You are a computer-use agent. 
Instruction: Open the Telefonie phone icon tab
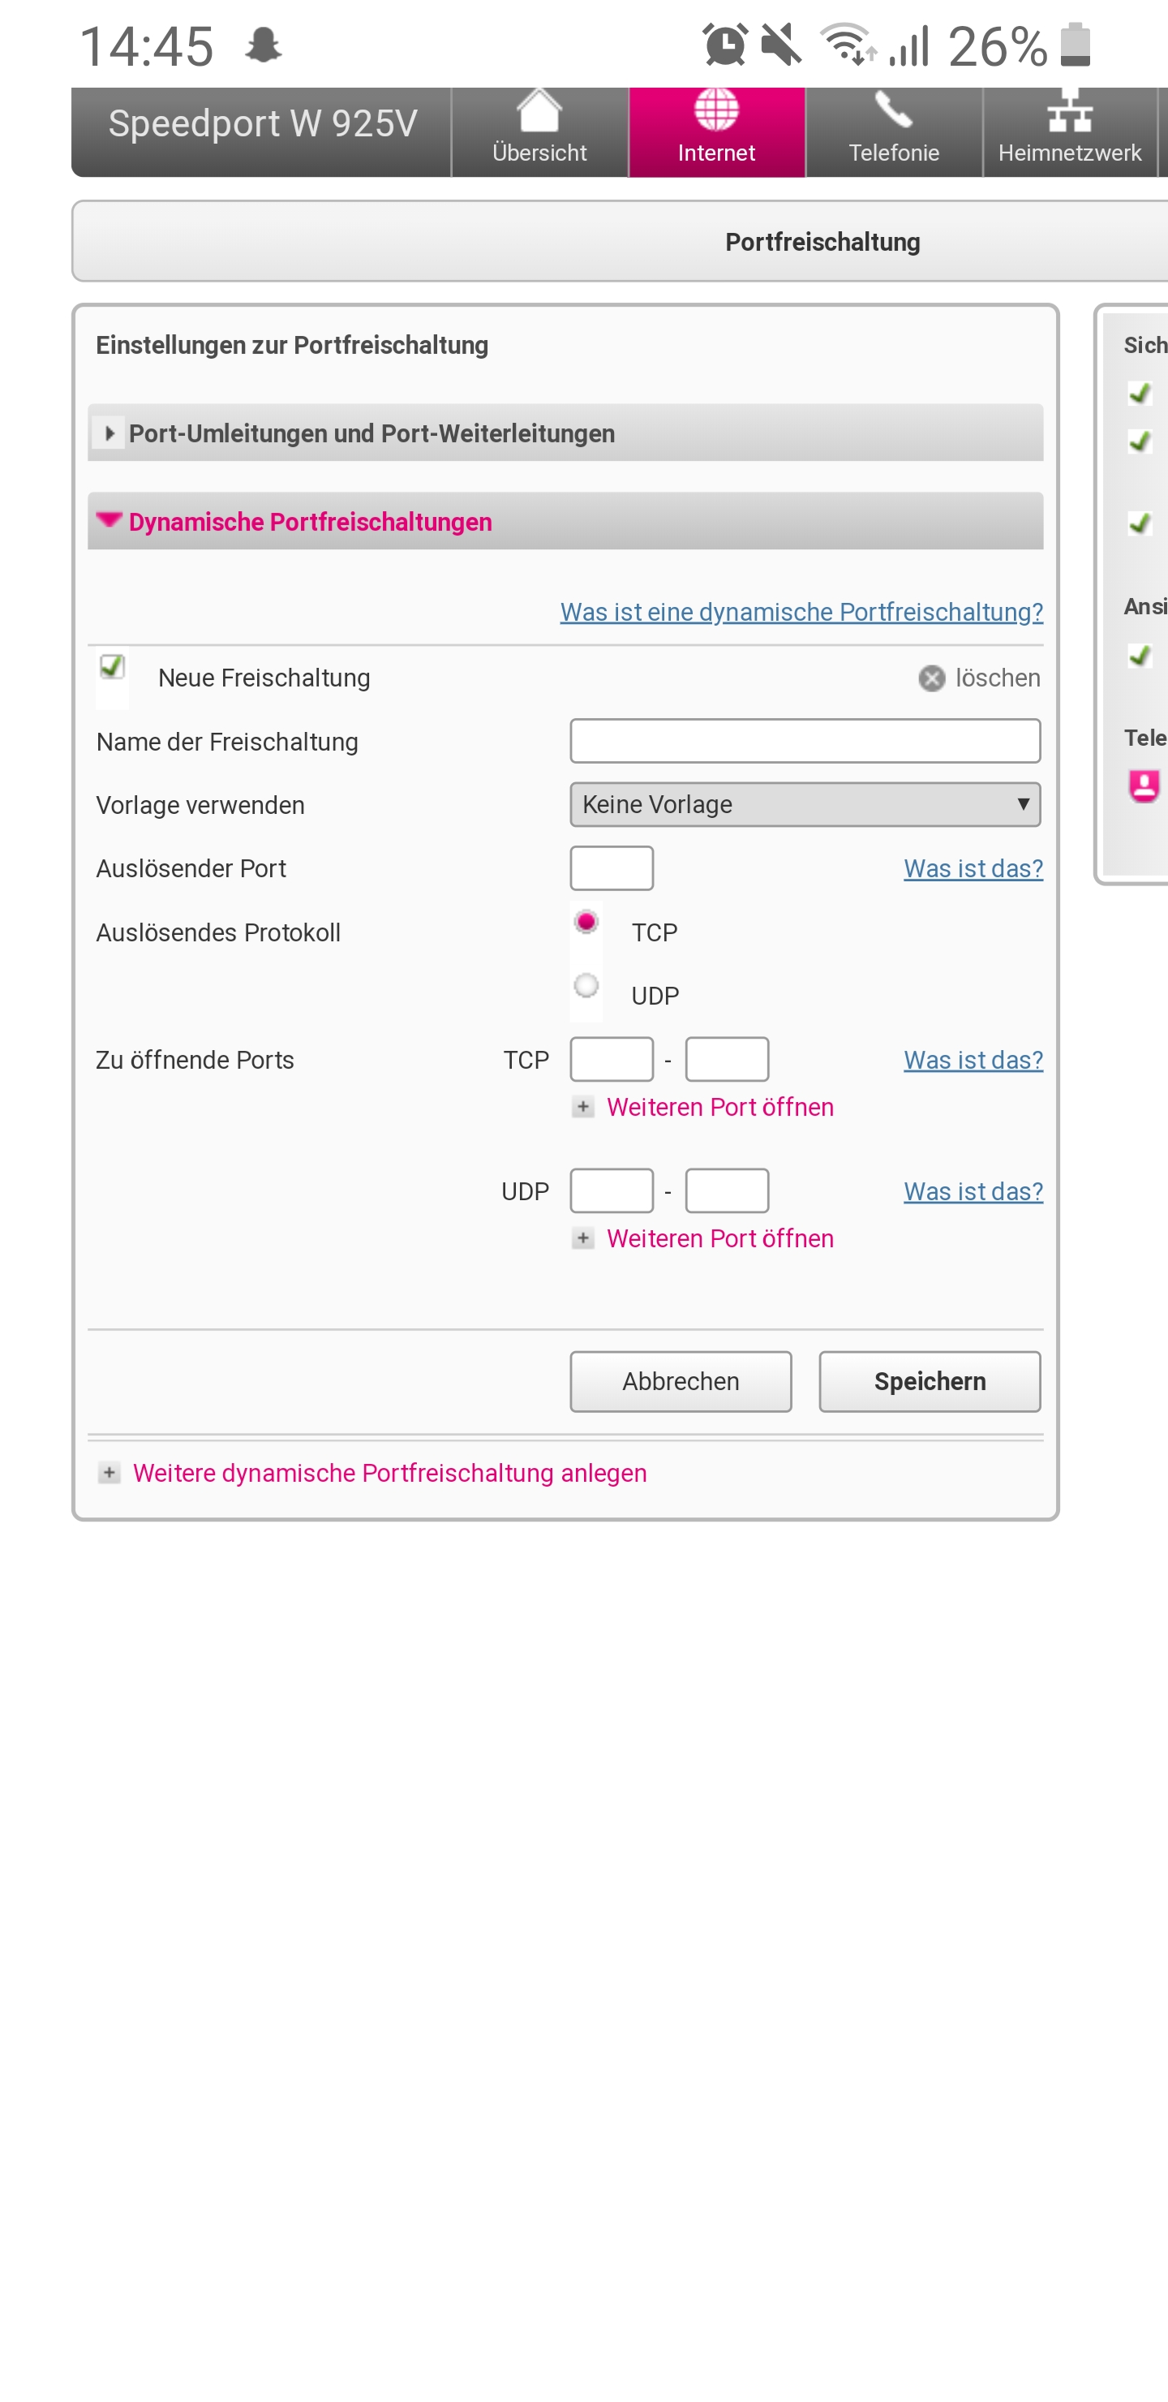pos(894,131)
